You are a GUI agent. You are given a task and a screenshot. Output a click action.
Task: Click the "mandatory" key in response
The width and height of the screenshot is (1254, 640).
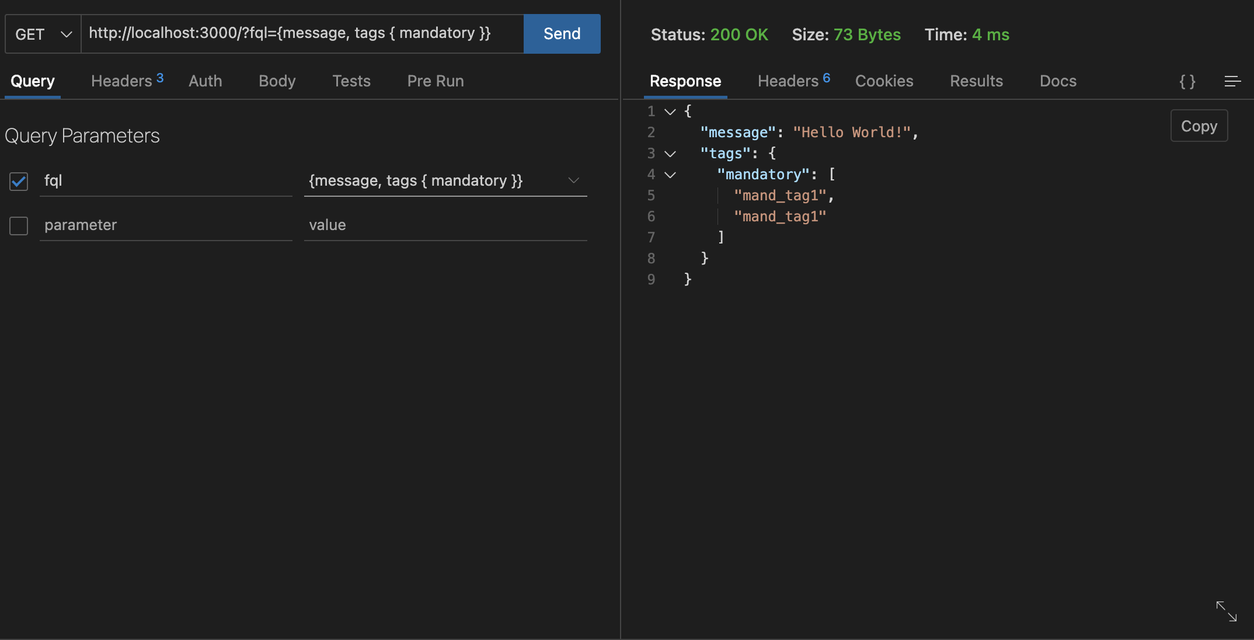pos(763,175)
